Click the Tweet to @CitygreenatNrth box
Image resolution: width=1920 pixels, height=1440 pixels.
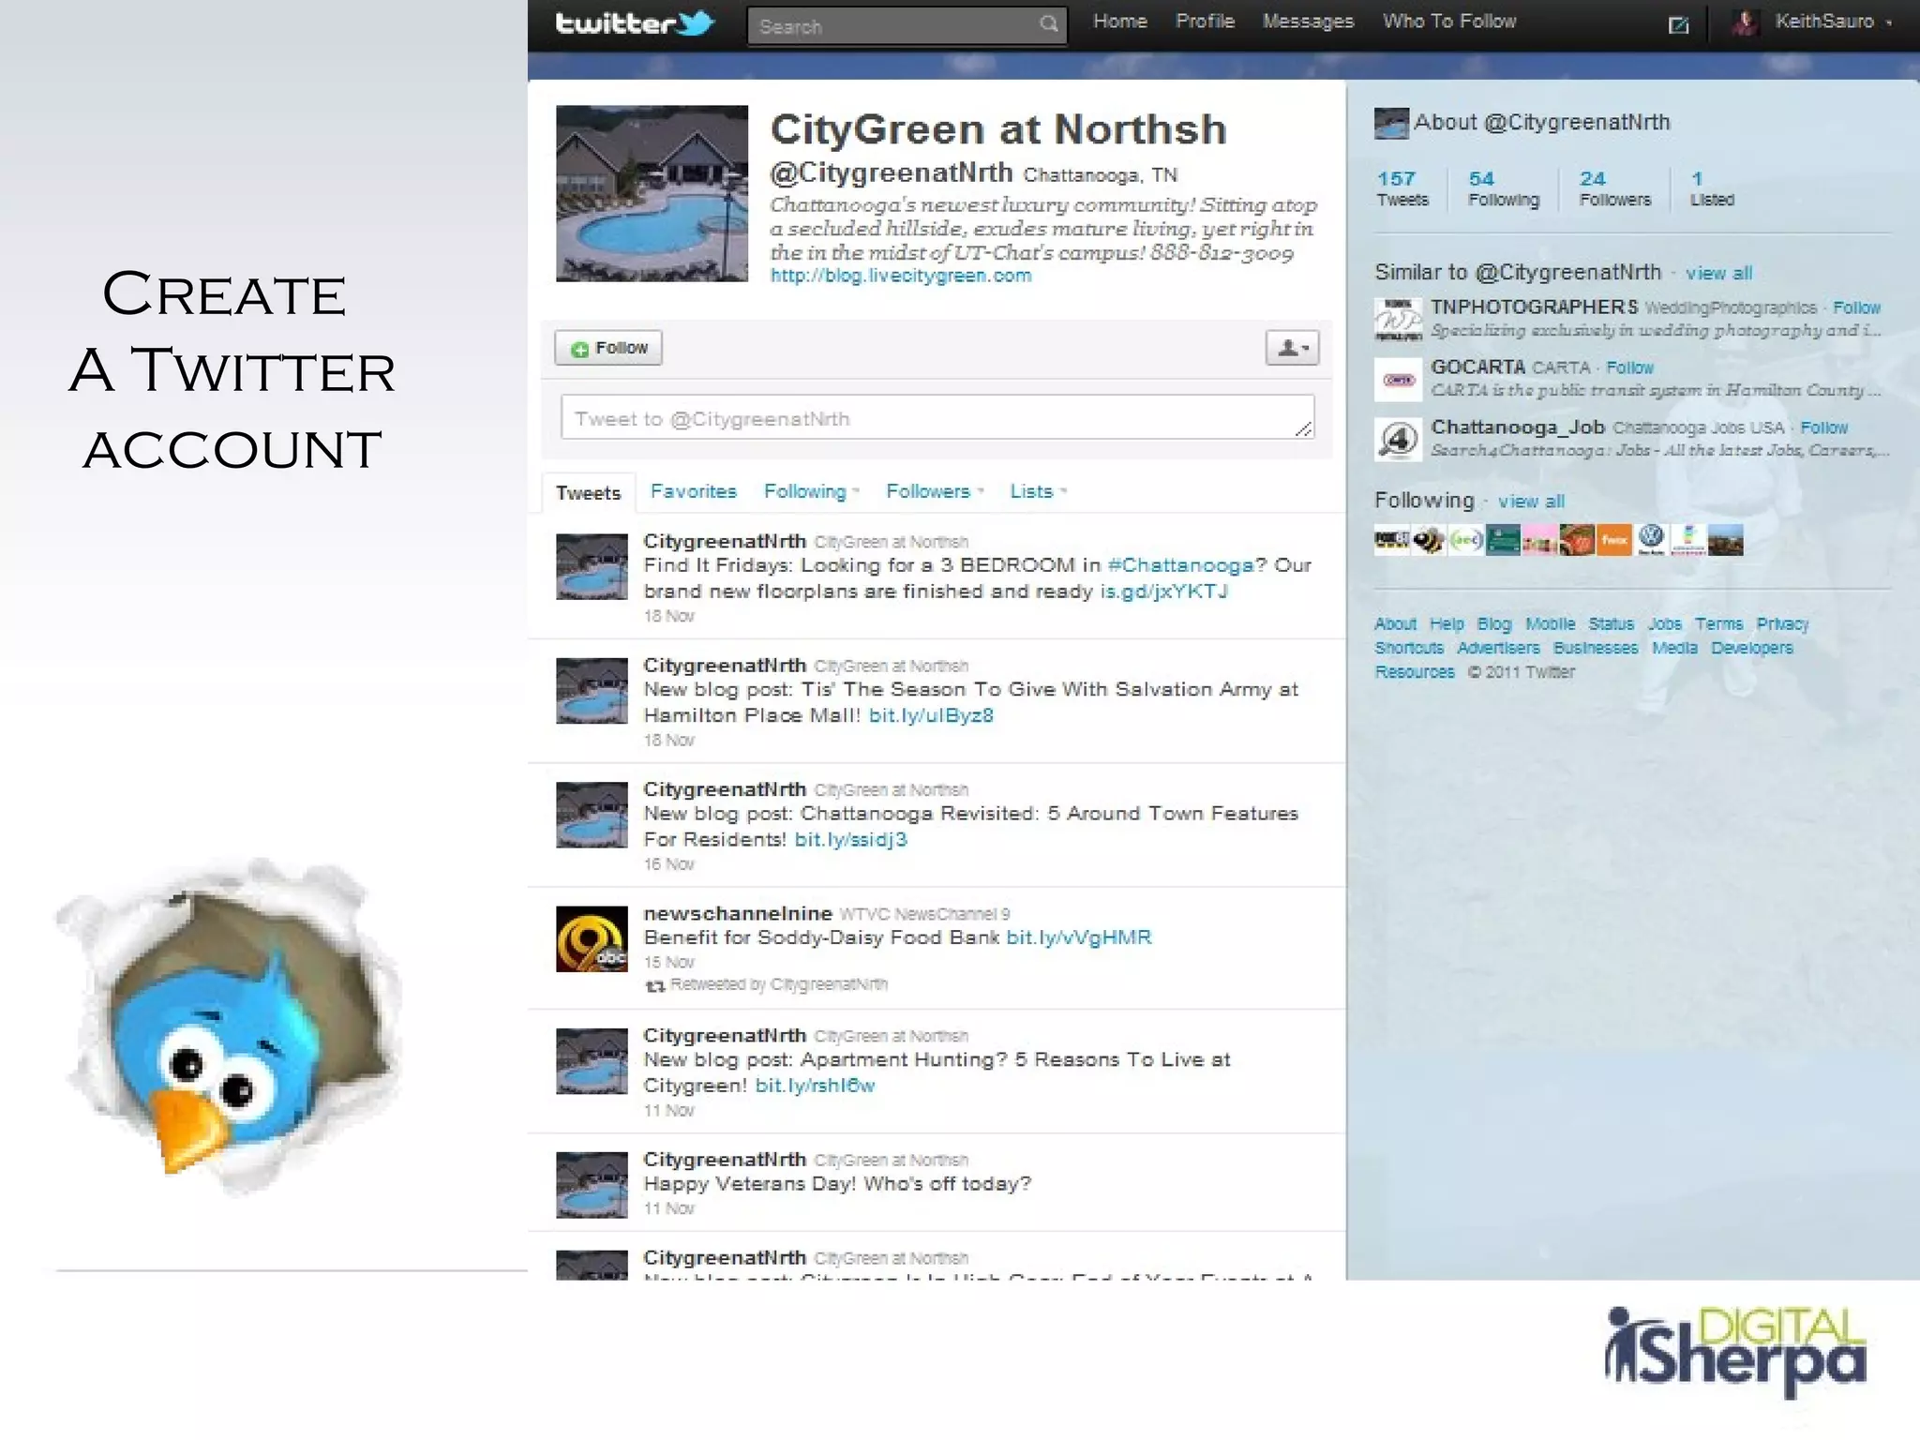coord(937,417)
